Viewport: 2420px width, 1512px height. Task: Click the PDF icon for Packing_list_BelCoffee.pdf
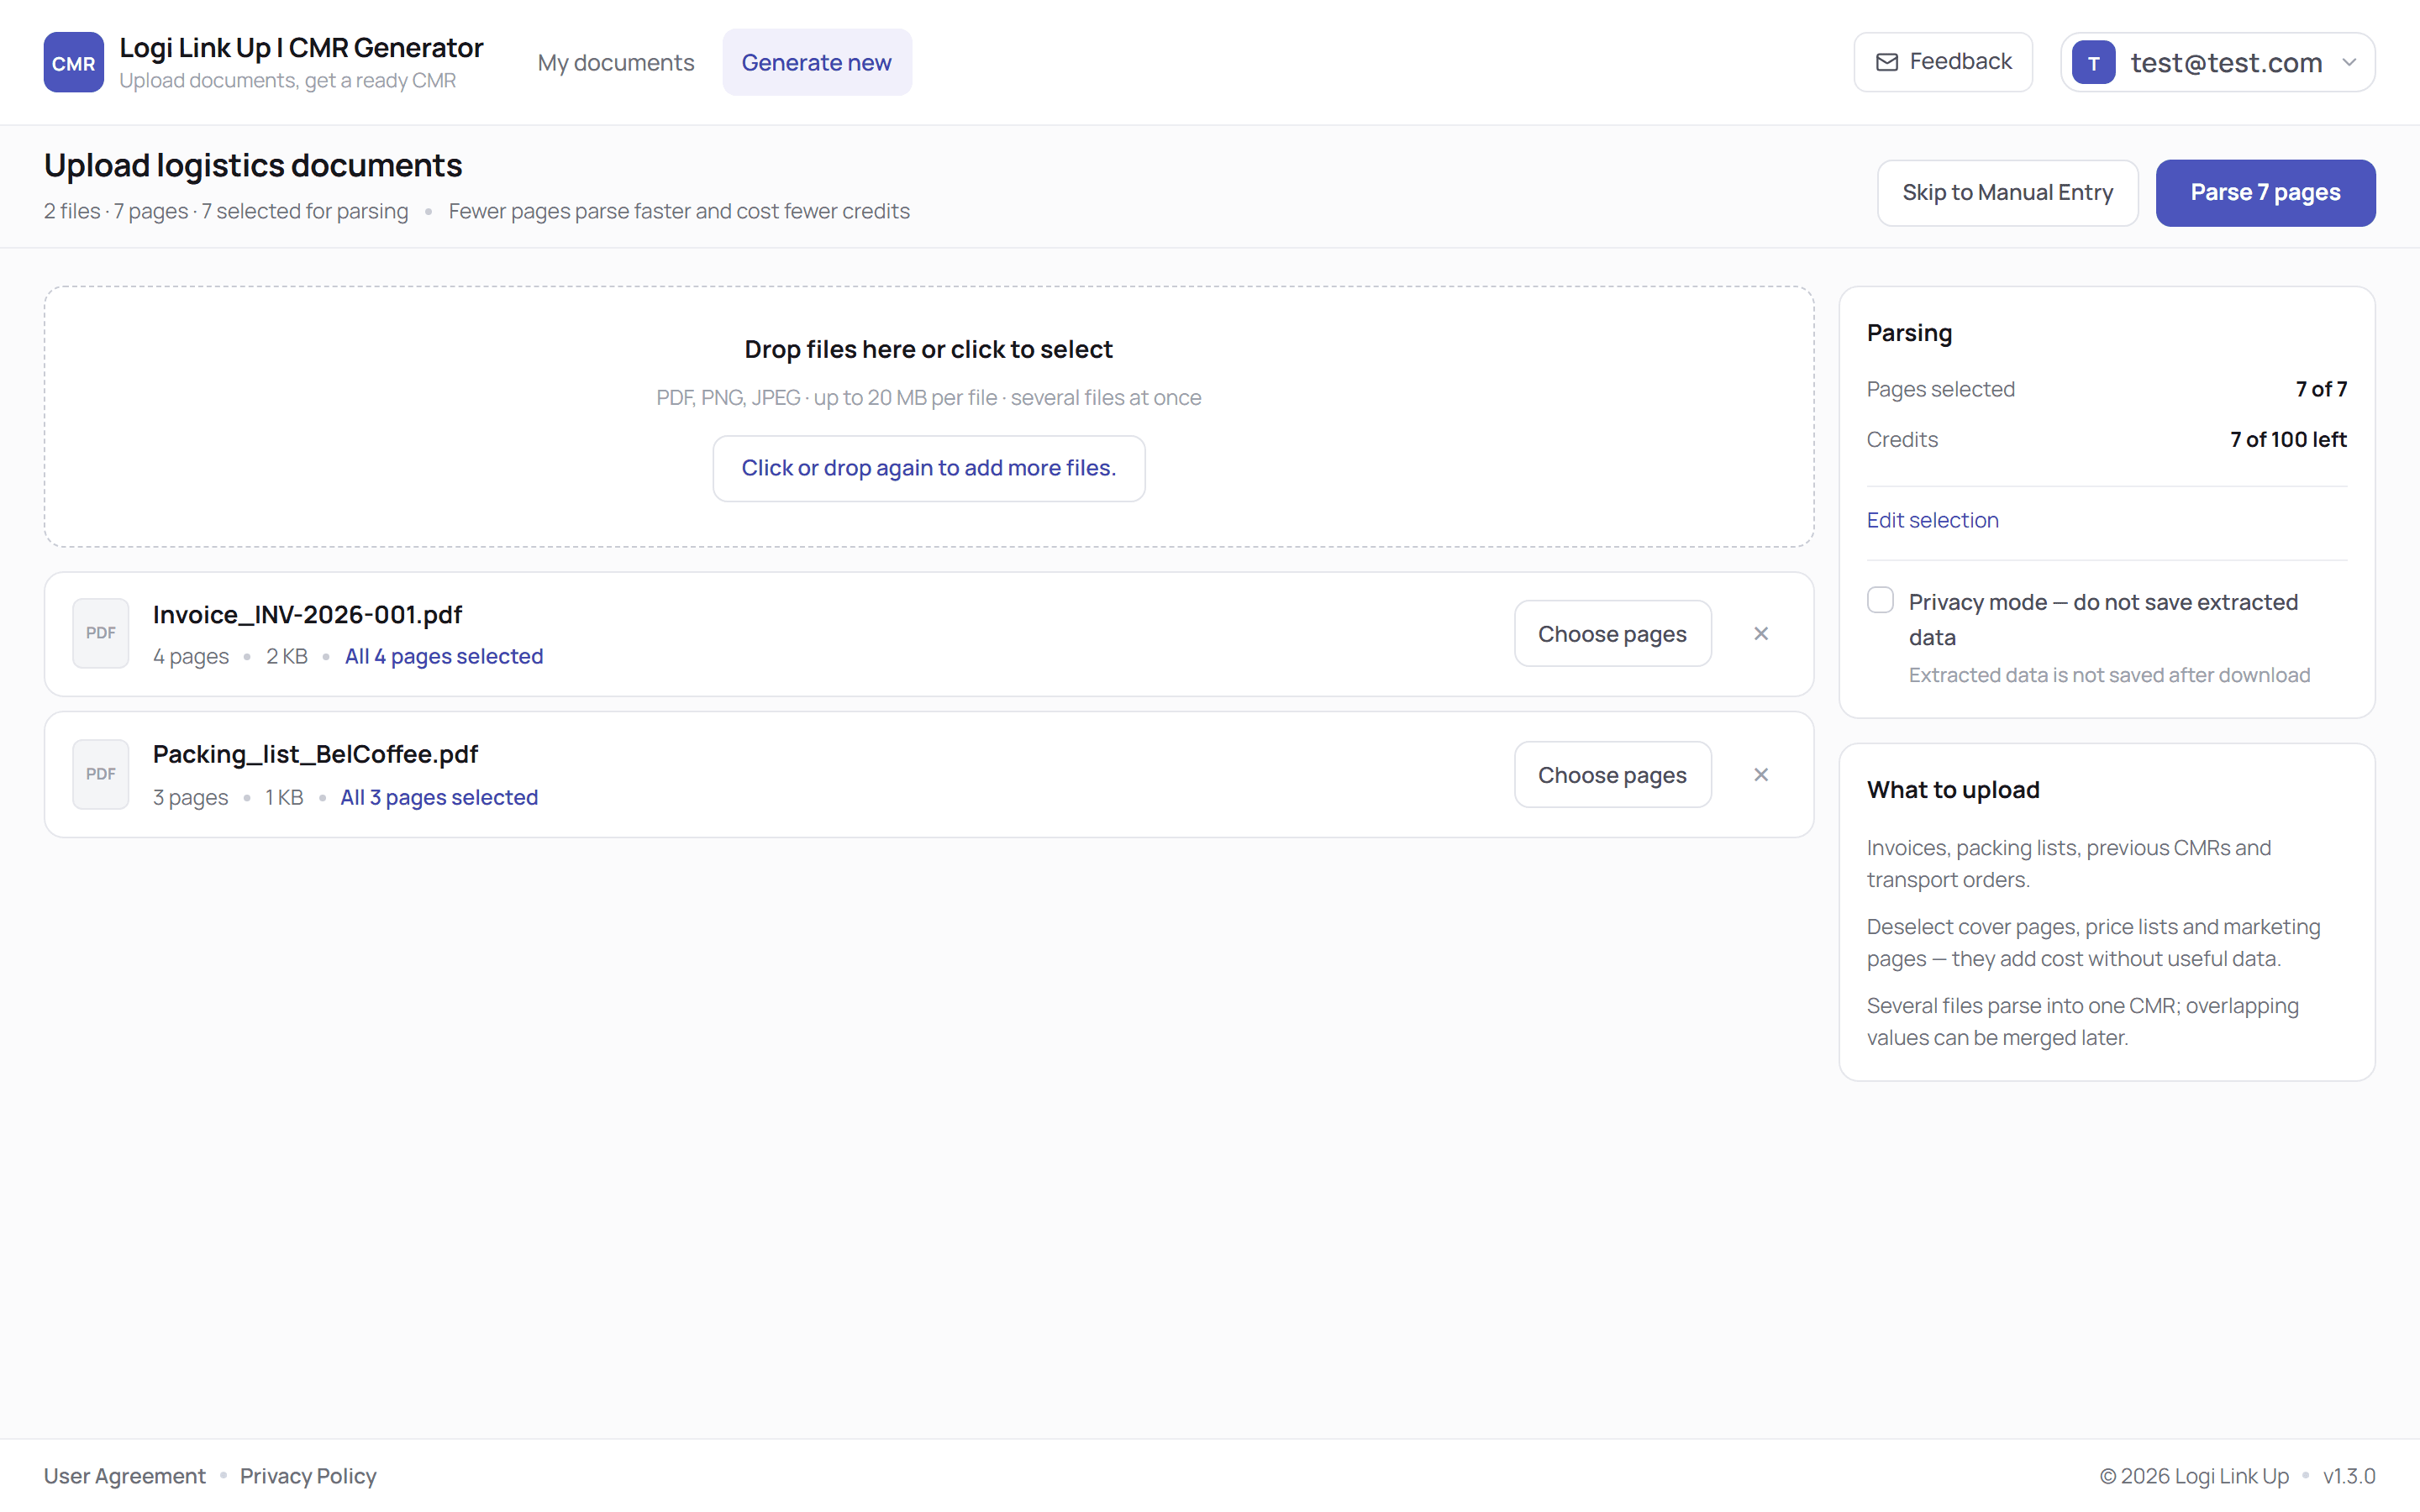pyautogui.click(x=101, y=774)
